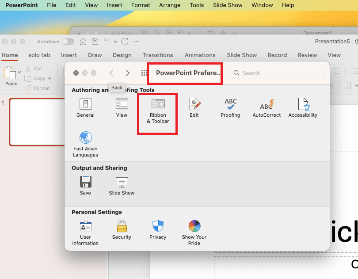
Task: Open View preferences pane
Action: 122,108
